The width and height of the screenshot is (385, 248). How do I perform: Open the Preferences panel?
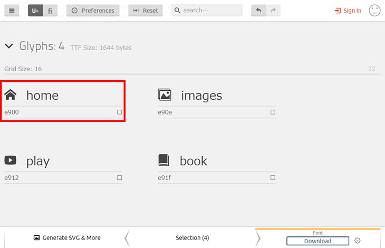pos(93,11)
